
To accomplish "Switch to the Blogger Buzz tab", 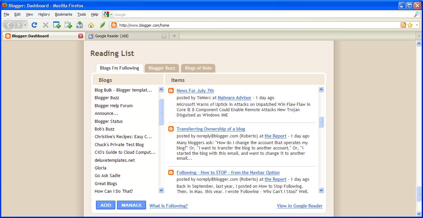I will coord(162,68).
